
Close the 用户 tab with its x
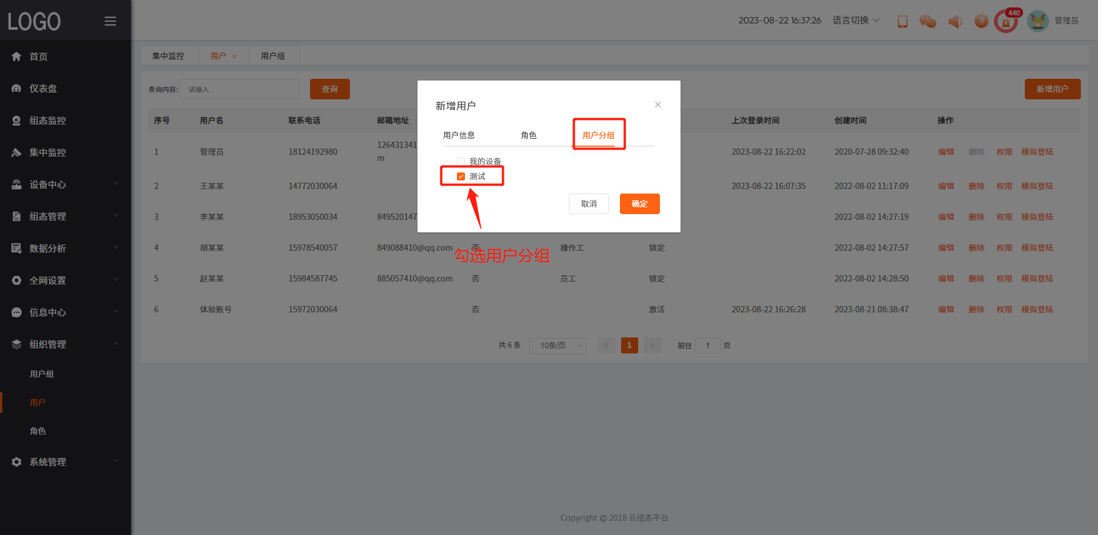[234, 57]
